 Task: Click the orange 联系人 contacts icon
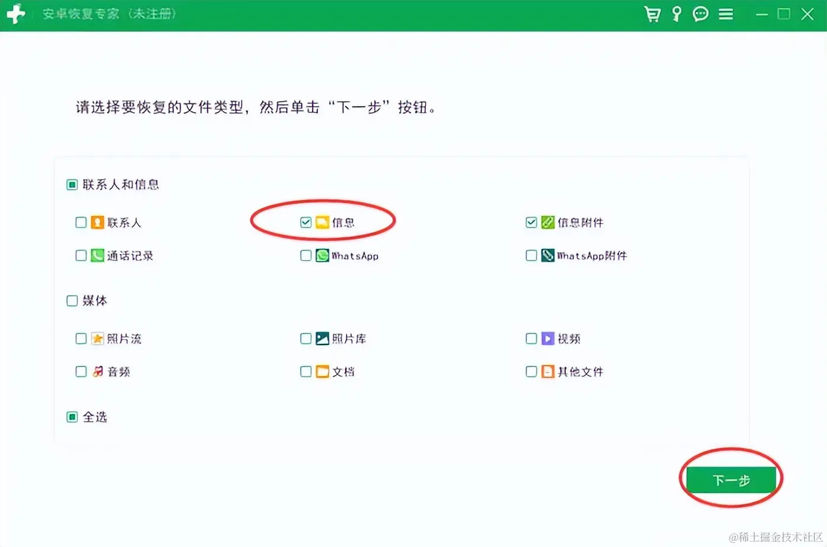click(97, 223)
